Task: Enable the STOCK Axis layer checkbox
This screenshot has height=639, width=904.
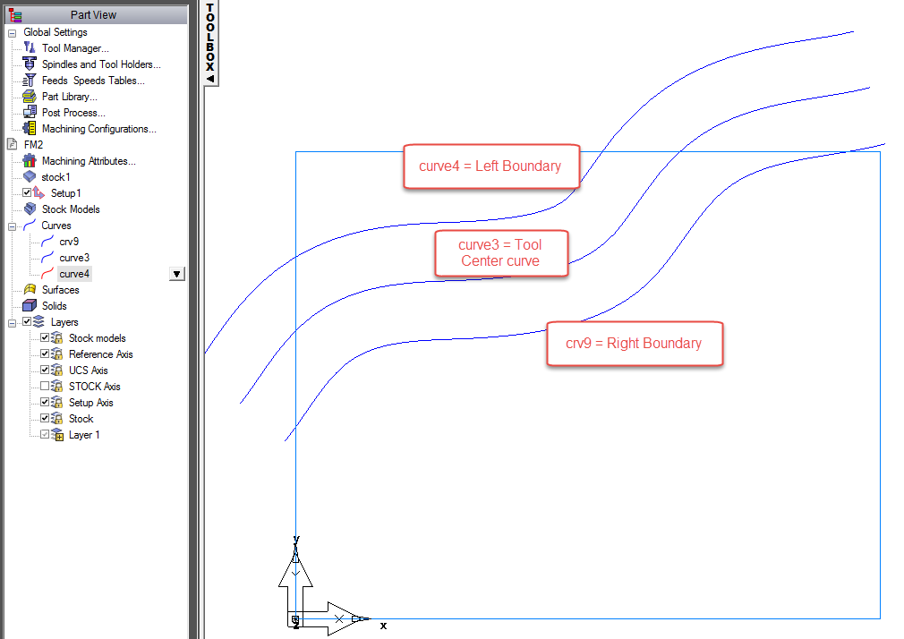Action: 44,386
